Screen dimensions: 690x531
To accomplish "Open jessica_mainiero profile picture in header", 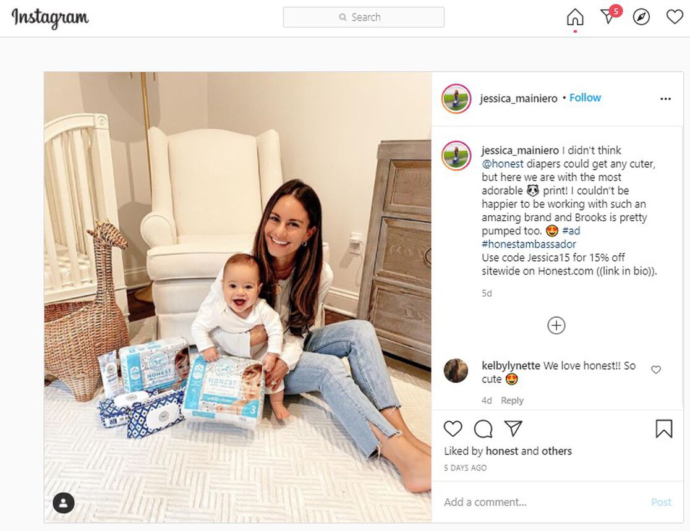I will (456, 98).
